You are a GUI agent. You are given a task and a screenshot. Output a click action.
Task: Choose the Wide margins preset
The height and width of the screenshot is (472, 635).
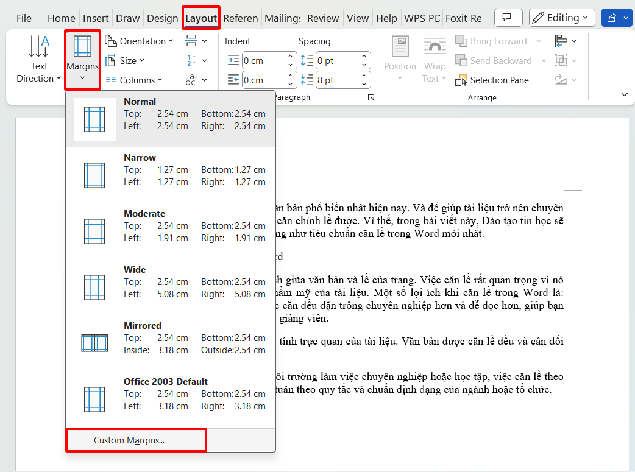pyautogui.click(x=171, y=287)
